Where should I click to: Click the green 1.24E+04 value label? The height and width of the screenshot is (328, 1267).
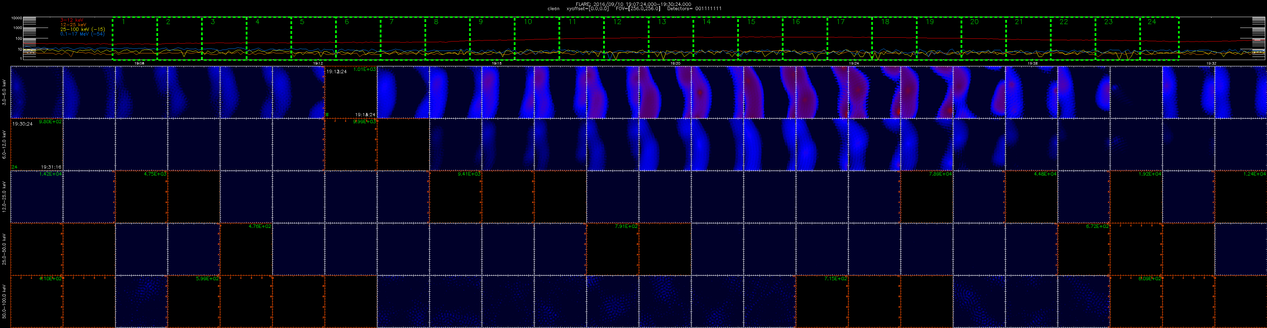pyautogui.click(x=1255, y=174)
